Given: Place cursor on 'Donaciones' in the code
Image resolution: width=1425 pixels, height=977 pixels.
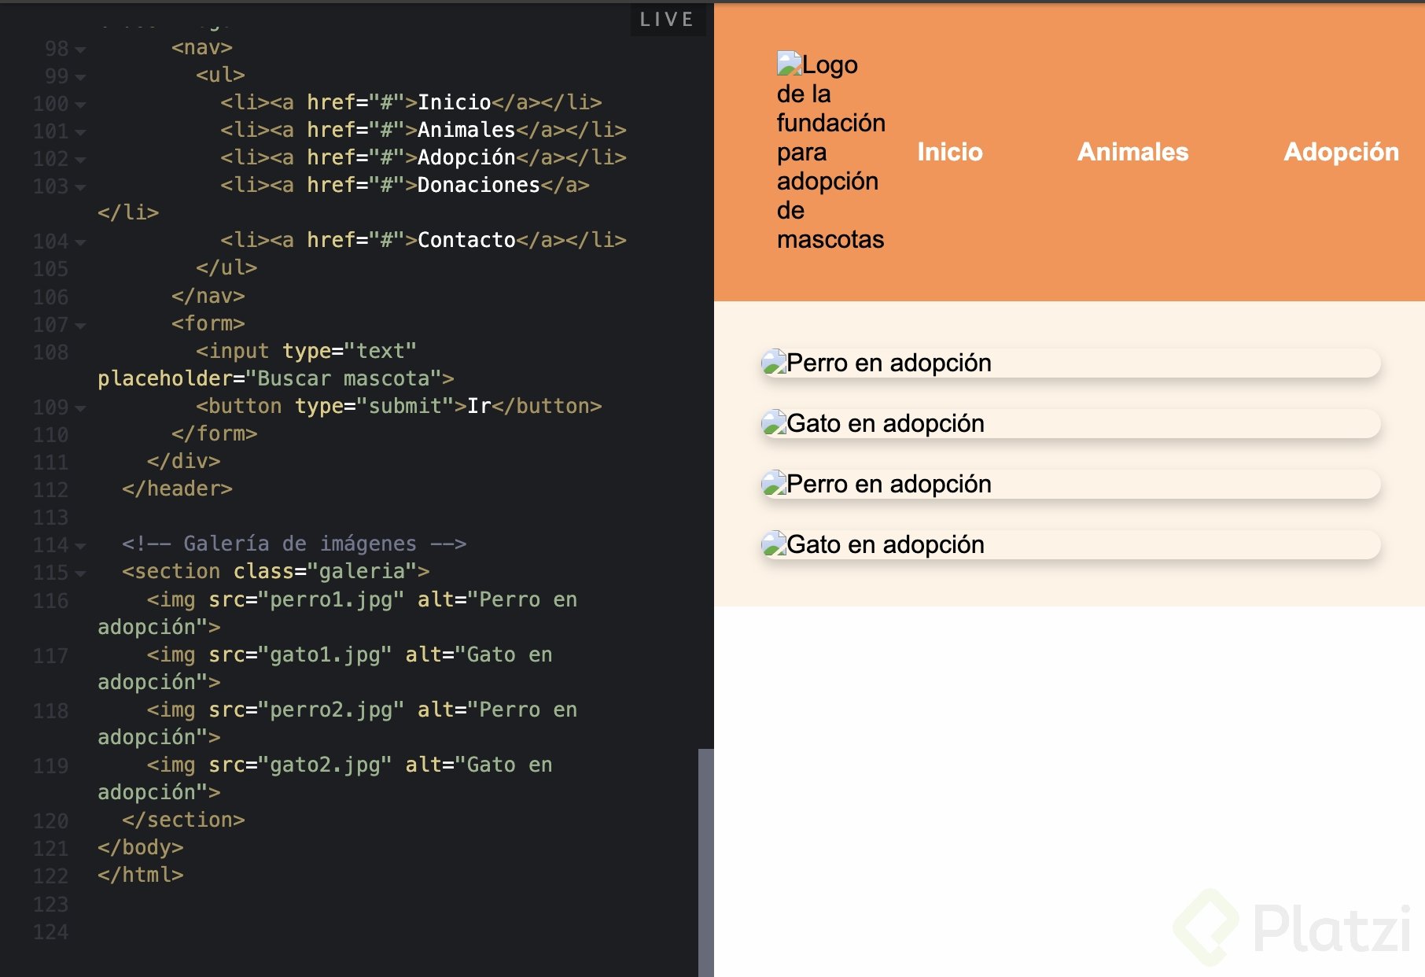Looking at the screenshot, I should pyautogui.click(x=478, y=185).
